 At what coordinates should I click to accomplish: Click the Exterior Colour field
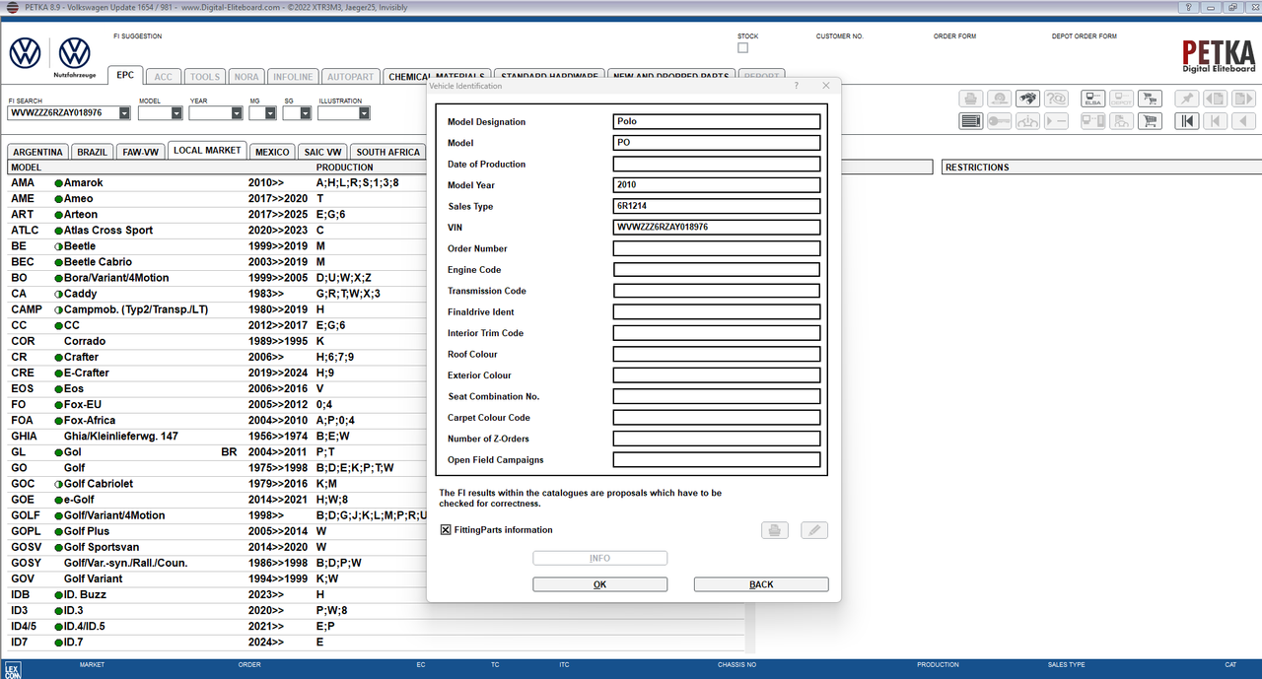click(717, 375)
